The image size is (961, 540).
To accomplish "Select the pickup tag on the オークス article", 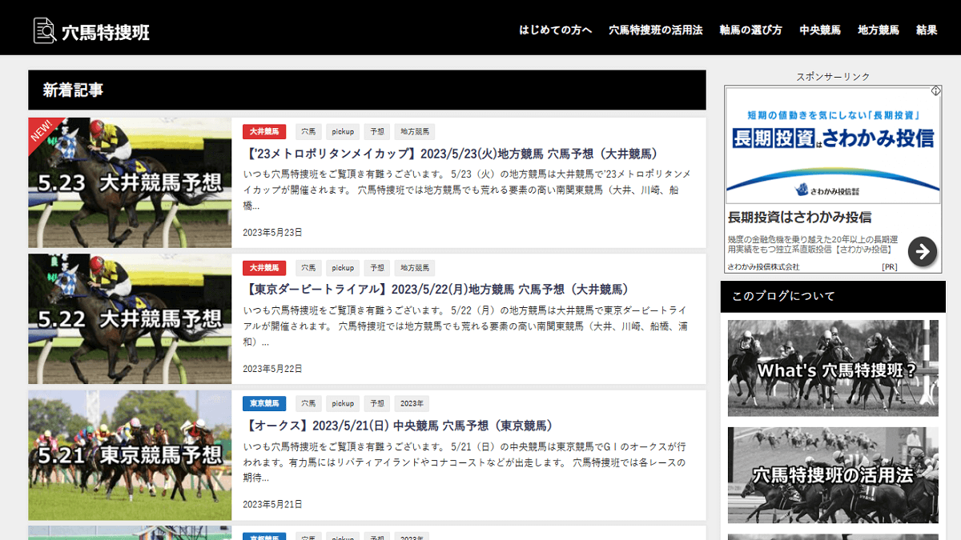I will tap(343, 404).
